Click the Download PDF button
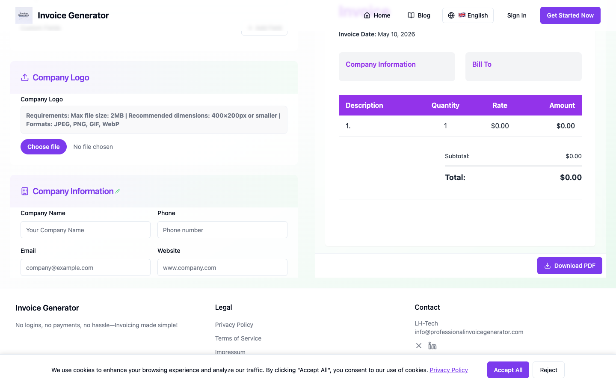 coord(570,266)
